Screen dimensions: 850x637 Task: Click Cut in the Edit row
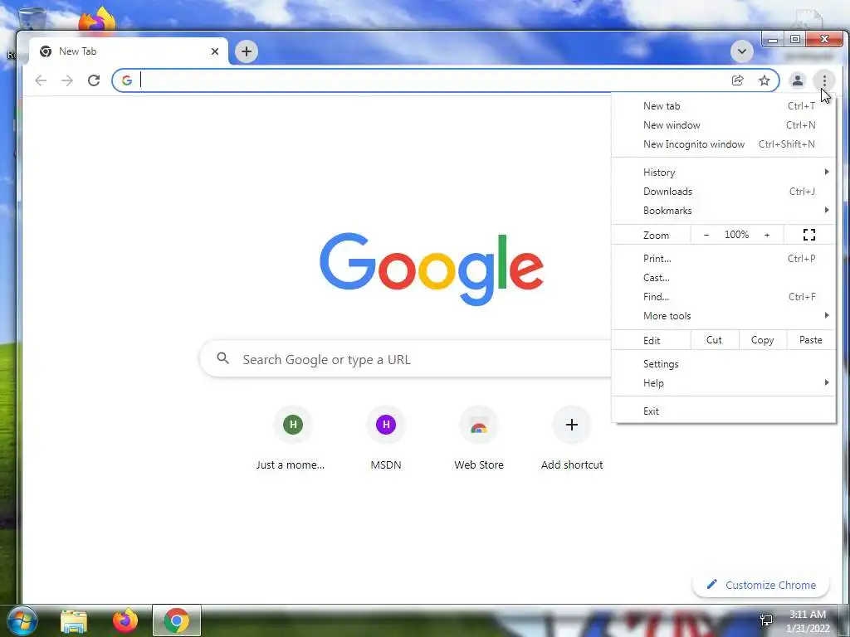(x=714, y=340)
